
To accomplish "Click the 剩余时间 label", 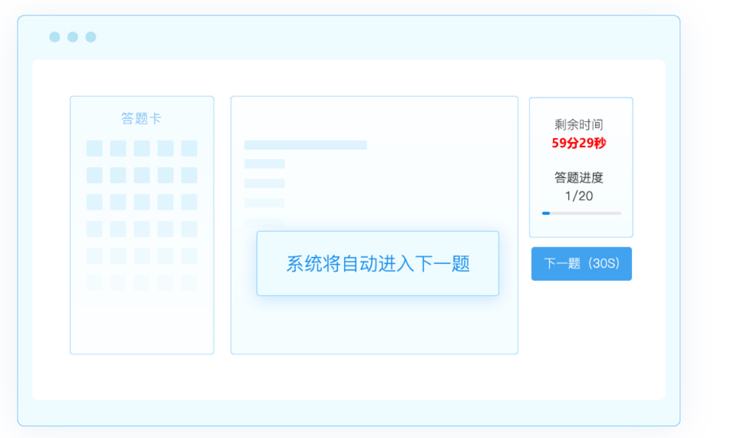I will pyautogui.click(x=579, y=125).
